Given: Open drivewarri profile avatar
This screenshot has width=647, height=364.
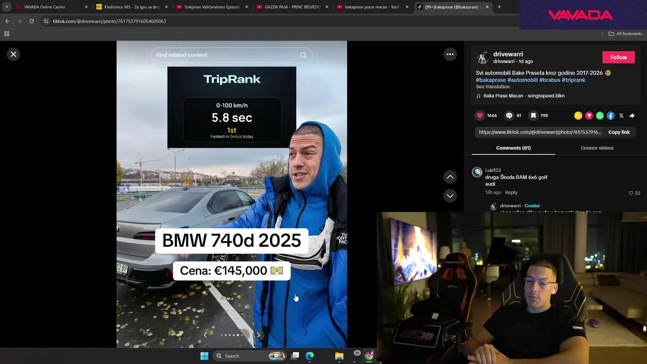Looking at the screenshot, I should coord(482,57).
